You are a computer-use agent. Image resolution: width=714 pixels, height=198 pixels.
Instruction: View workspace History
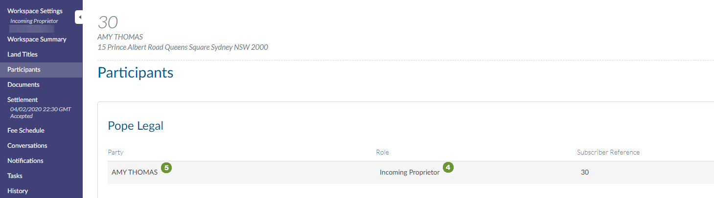click(x=18, y=191)
